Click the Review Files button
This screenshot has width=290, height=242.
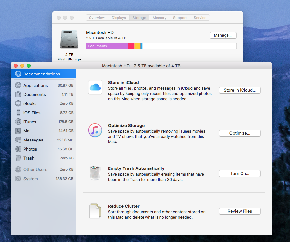240,211
